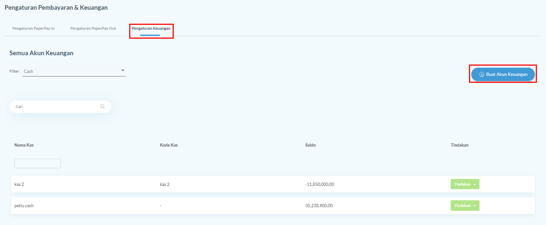Open Tindakan dropdown for petty cash row
This screenshot has height=225, width=546.
pos(465,206)
